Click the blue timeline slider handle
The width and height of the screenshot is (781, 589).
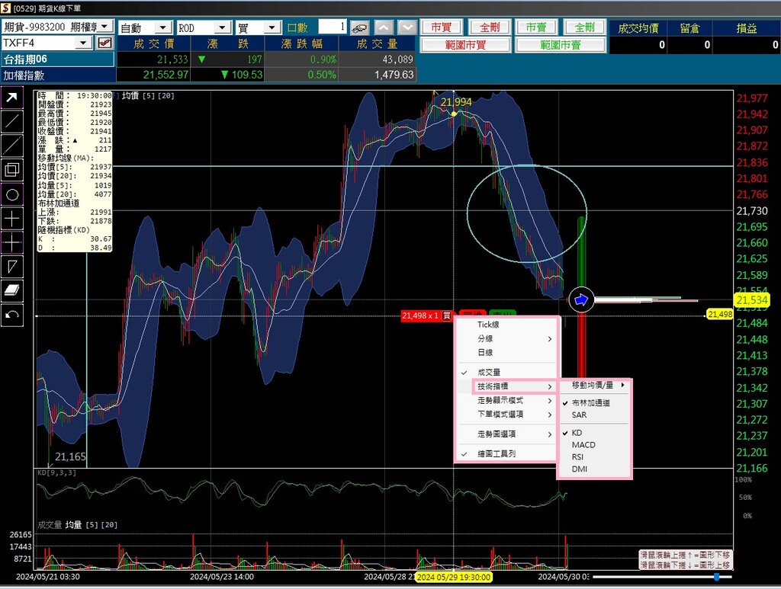pos(716,577)
